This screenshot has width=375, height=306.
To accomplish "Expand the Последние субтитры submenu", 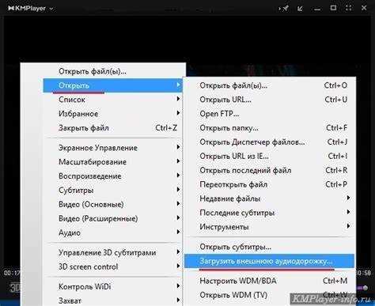I will [269, 213].
